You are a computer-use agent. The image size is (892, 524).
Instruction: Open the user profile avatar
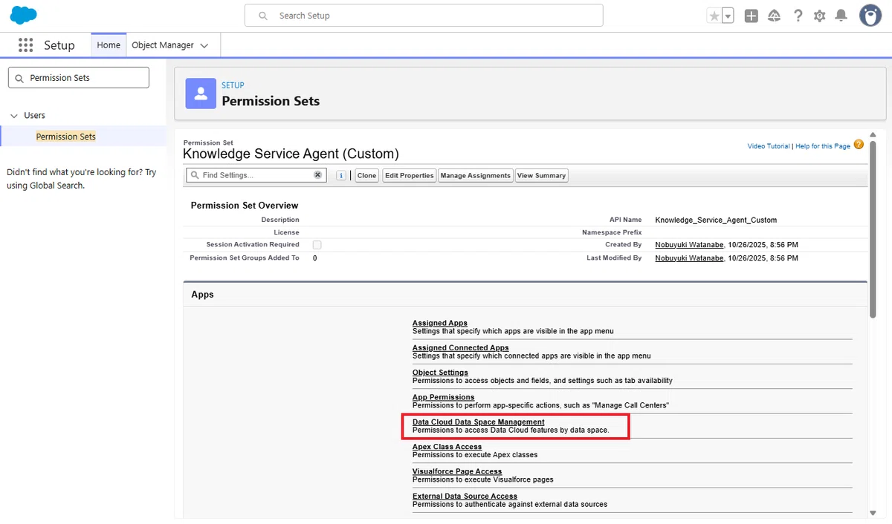point(870,16)
